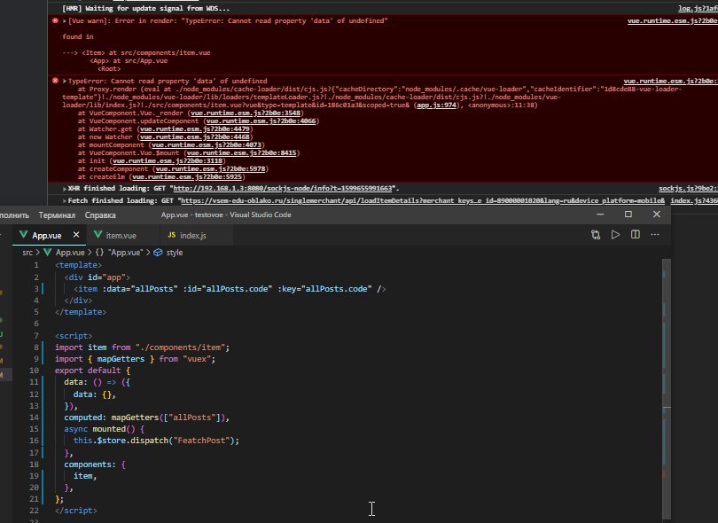
Task: Open the vue.runtime.esm.js:5925 stack link
Action: tap(187, 177)
